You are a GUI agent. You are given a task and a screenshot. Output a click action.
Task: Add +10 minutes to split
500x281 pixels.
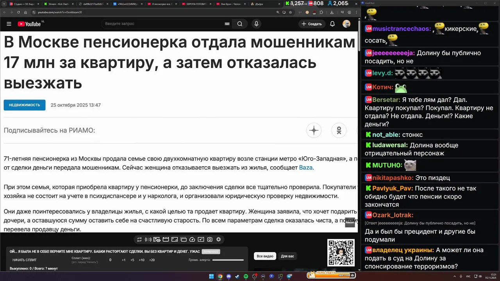pos(142,260)
